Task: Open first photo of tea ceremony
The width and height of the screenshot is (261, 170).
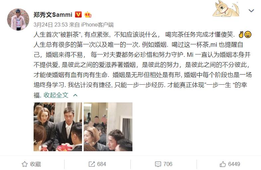Action: point(58,127)
